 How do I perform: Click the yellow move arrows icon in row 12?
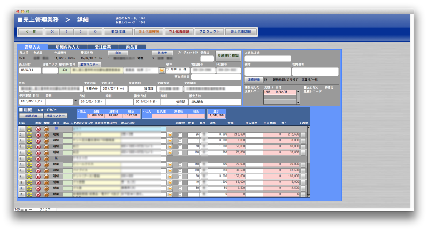[29, 193]
